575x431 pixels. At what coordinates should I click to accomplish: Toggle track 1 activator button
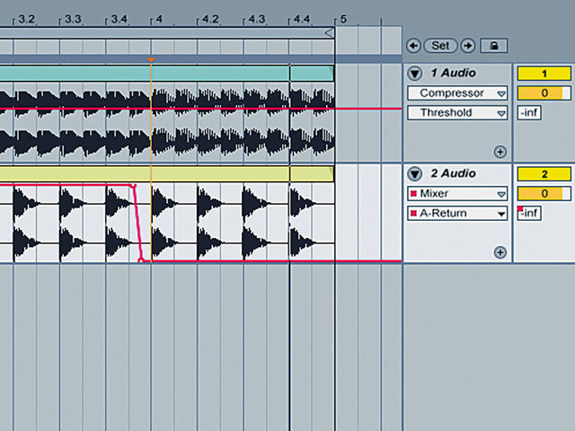pos(544,74)
